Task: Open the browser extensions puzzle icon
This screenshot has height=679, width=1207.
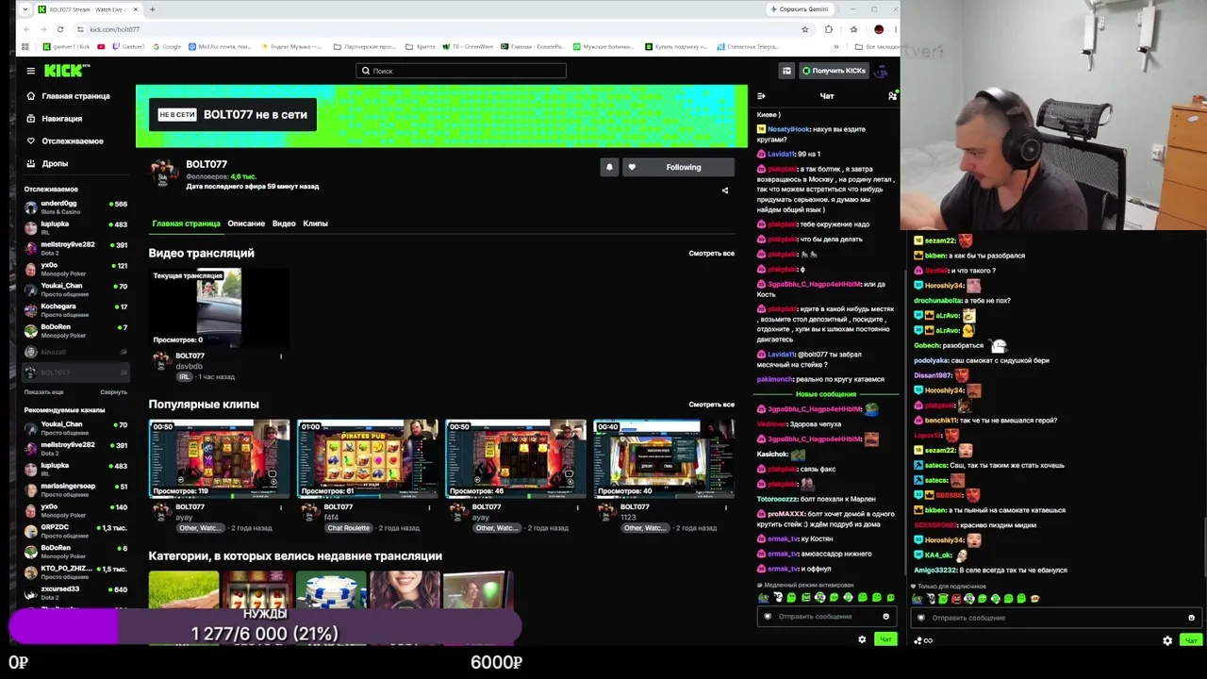Action: (829, 29)
